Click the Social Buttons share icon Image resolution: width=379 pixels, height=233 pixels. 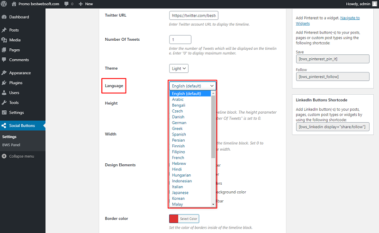(x=4, y=125)
